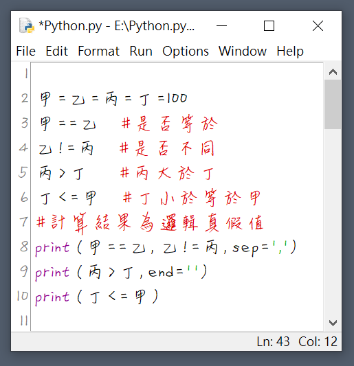Click the Ln: 43 Col: 12 status indicator
The image size is (354, 366).
pos(297,341)
